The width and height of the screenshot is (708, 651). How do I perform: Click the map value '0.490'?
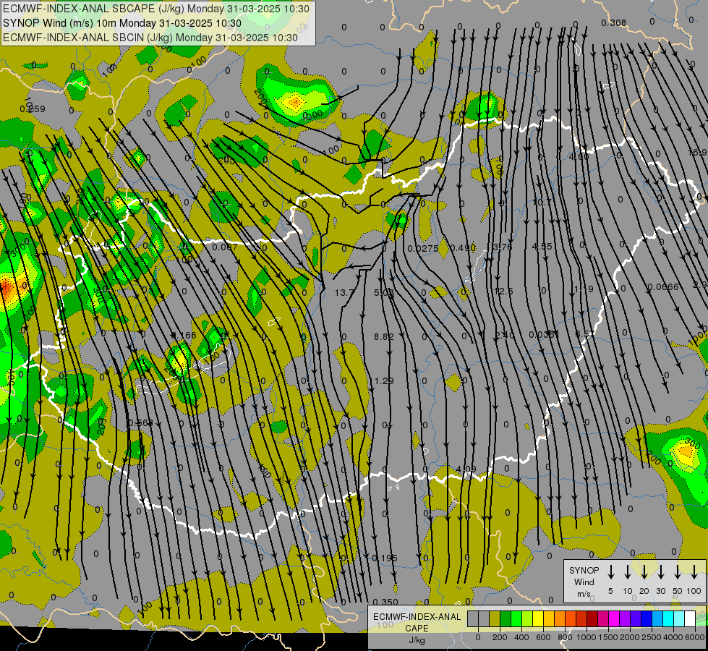(x=463, y=247)
